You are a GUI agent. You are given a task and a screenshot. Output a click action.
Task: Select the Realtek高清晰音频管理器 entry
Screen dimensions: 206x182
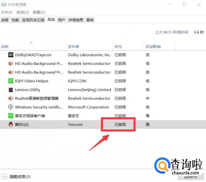click(x=37, y=98)
